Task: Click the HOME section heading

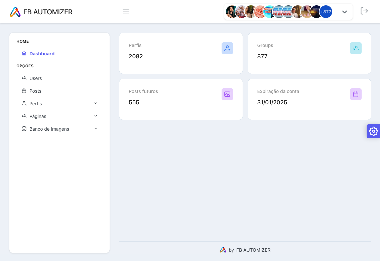Action: point(22,41)
